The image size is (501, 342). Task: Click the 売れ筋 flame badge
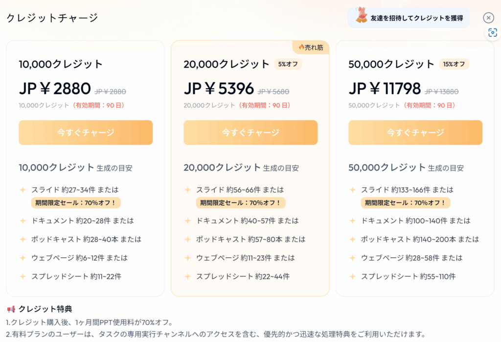pyautogui.click(x=311, y=48)
